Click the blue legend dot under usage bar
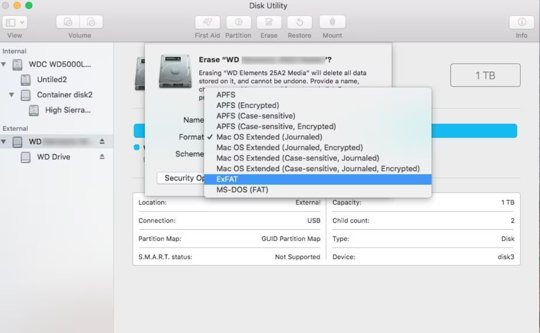This screenshot has height=333, width=540. tap(137, 147)
